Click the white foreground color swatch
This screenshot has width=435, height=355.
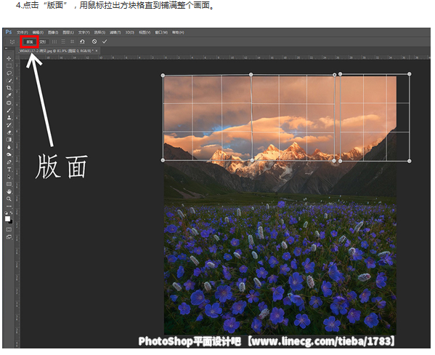coord(7,218)
